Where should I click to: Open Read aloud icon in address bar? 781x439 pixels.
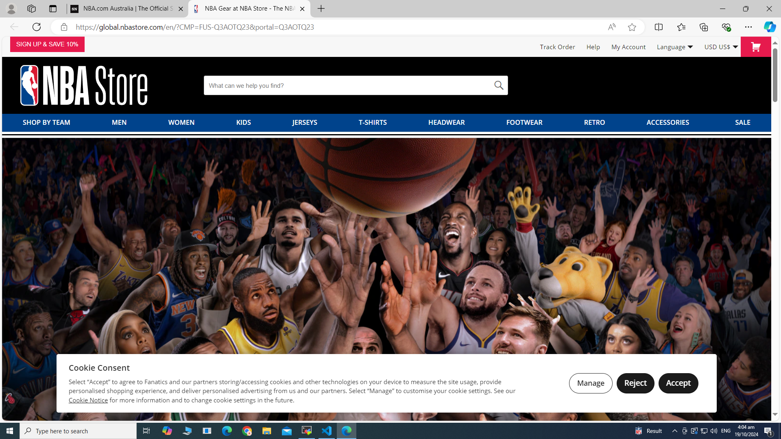point(611,27)
